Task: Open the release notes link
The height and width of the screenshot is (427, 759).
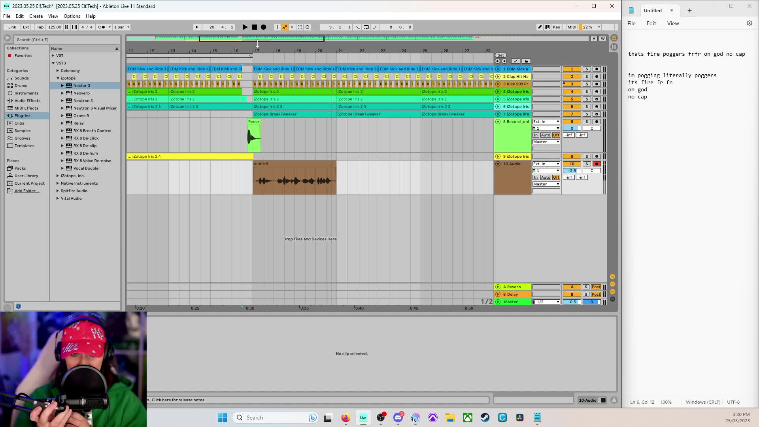Action: point(178,400)
